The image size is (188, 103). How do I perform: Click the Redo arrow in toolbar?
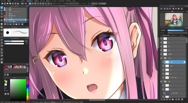[25, 4]
